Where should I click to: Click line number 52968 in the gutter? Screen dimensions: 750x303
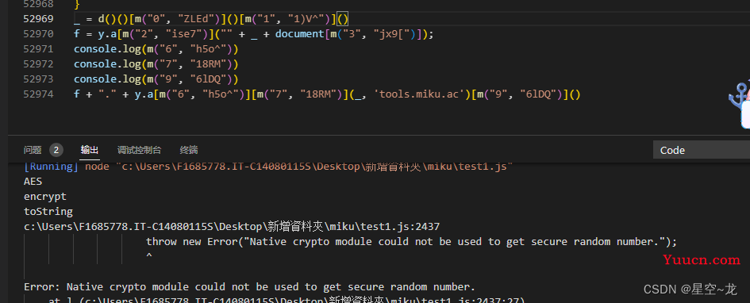click(38, 4)
